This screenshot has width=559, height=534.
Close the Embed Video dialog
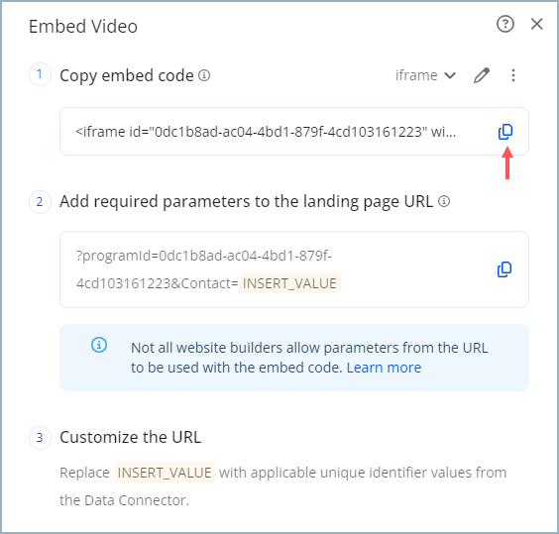coord(536,24)
